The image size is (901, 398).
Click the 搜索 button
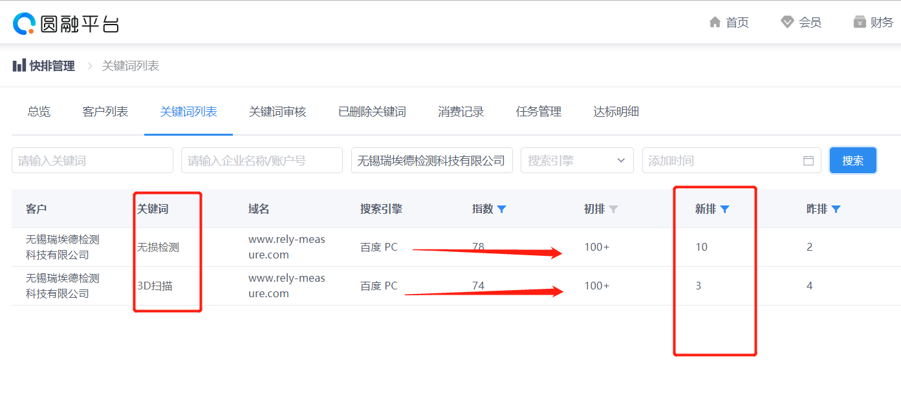(x=852, y=160)
